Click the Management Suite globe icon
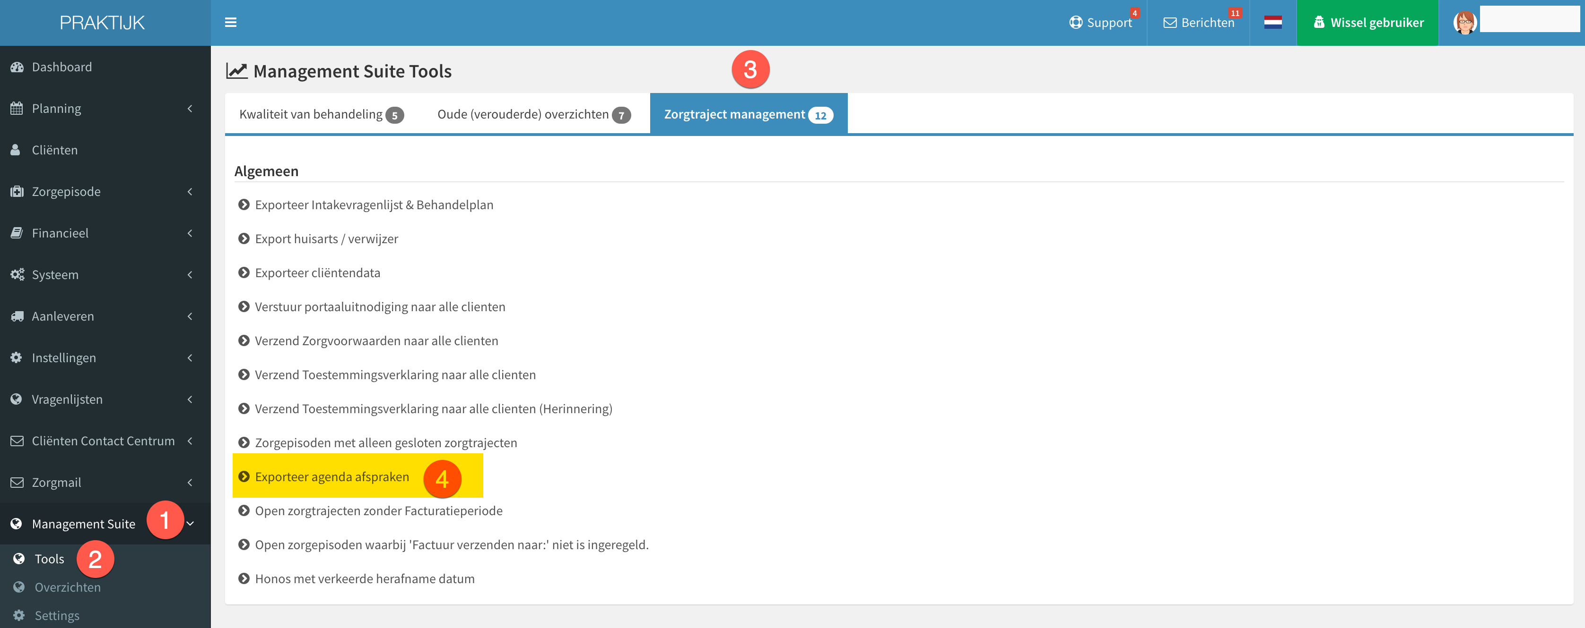The width and height of the screenshot is (1585, 628). click(17, 524)
